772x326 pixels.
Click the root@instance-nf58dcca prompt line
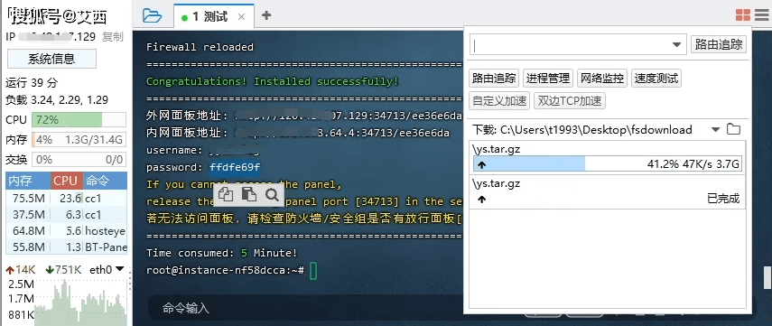click(x=225, y=270)
